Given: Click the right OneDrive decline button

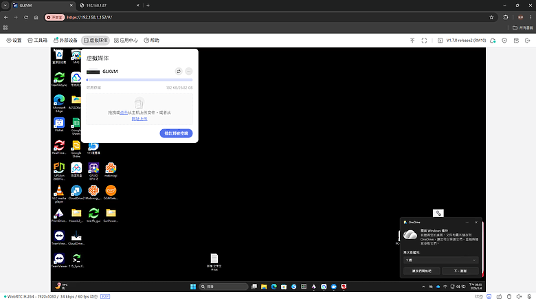Looking at the screenshot, I should pyautogui.click(x=460, y=271).
